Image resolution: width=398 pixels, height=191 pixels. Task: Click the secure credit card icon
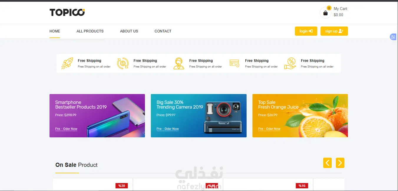234,63
